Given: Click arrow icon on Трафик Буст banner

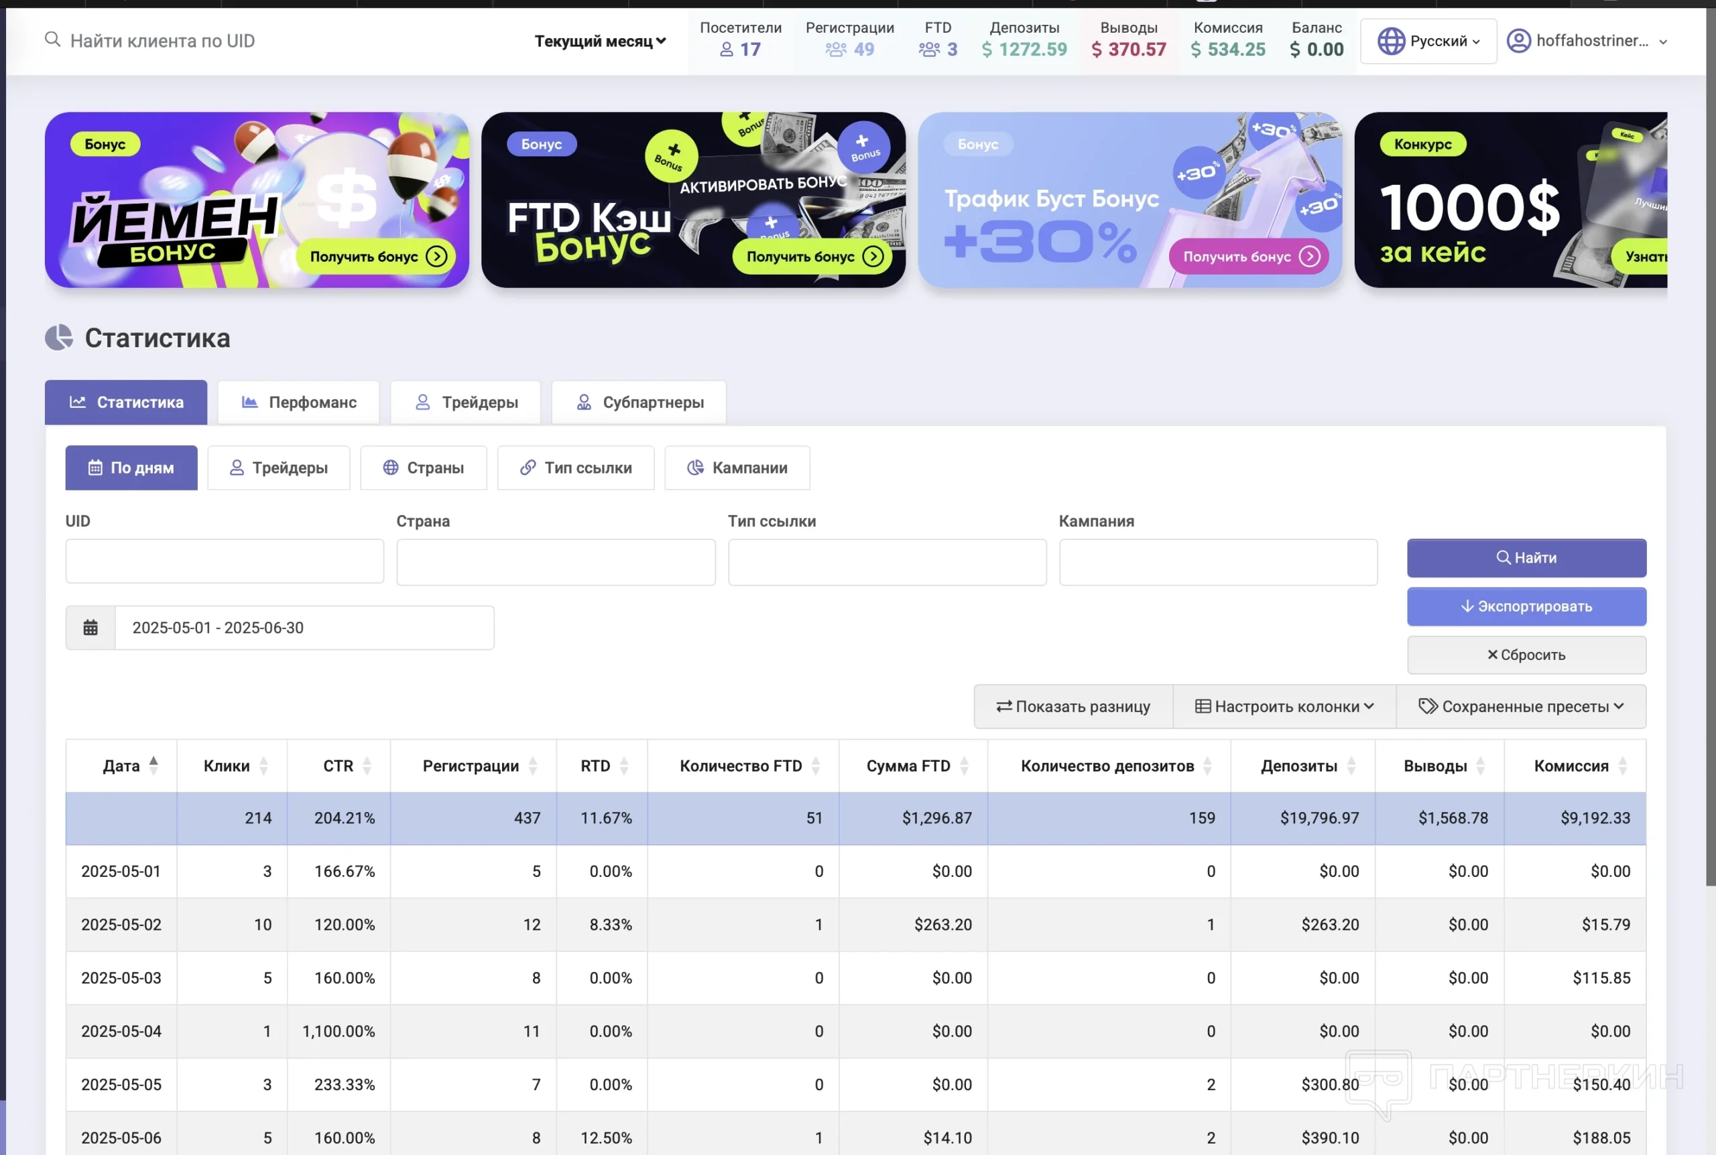Looking at the screenshot, I should click(x=1309, y=257).
